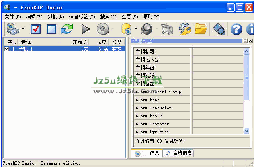Select the Album Conductor label

point(153,108)
